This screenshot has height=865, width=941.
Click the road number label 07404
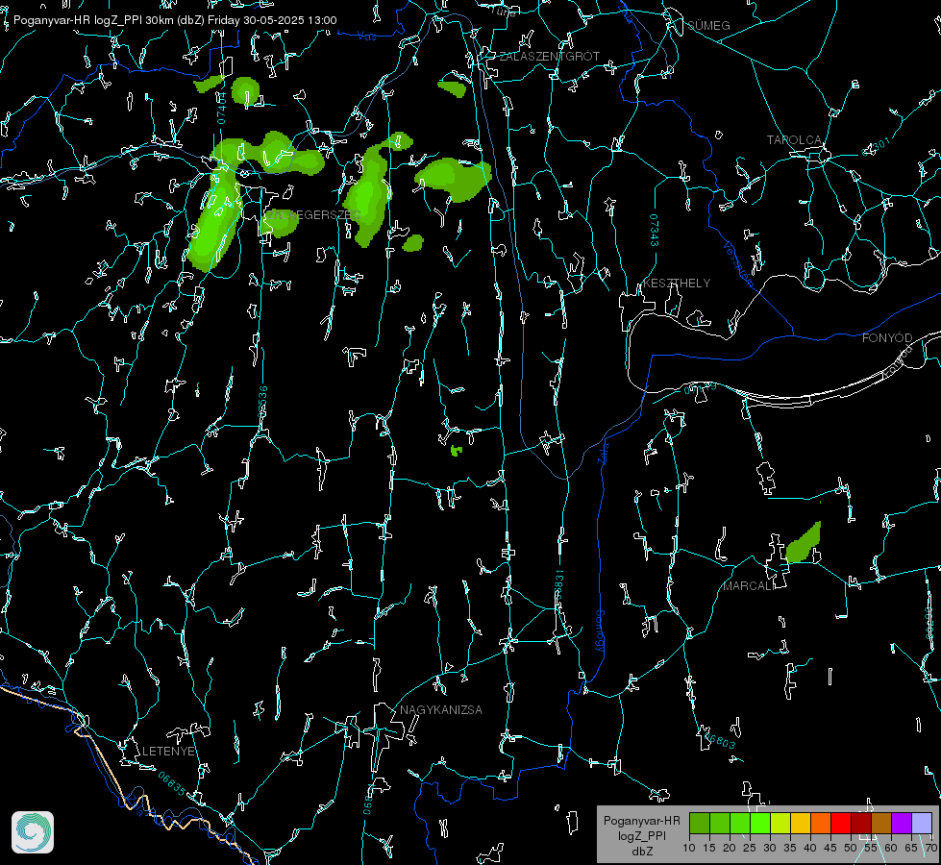tap(221, 109)
